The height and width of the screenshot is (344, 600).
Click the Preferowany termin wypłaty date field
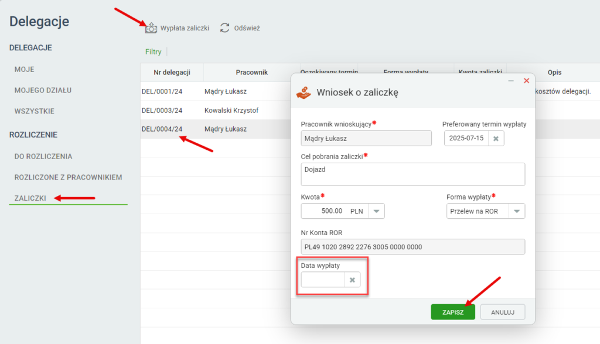point(466,139)
